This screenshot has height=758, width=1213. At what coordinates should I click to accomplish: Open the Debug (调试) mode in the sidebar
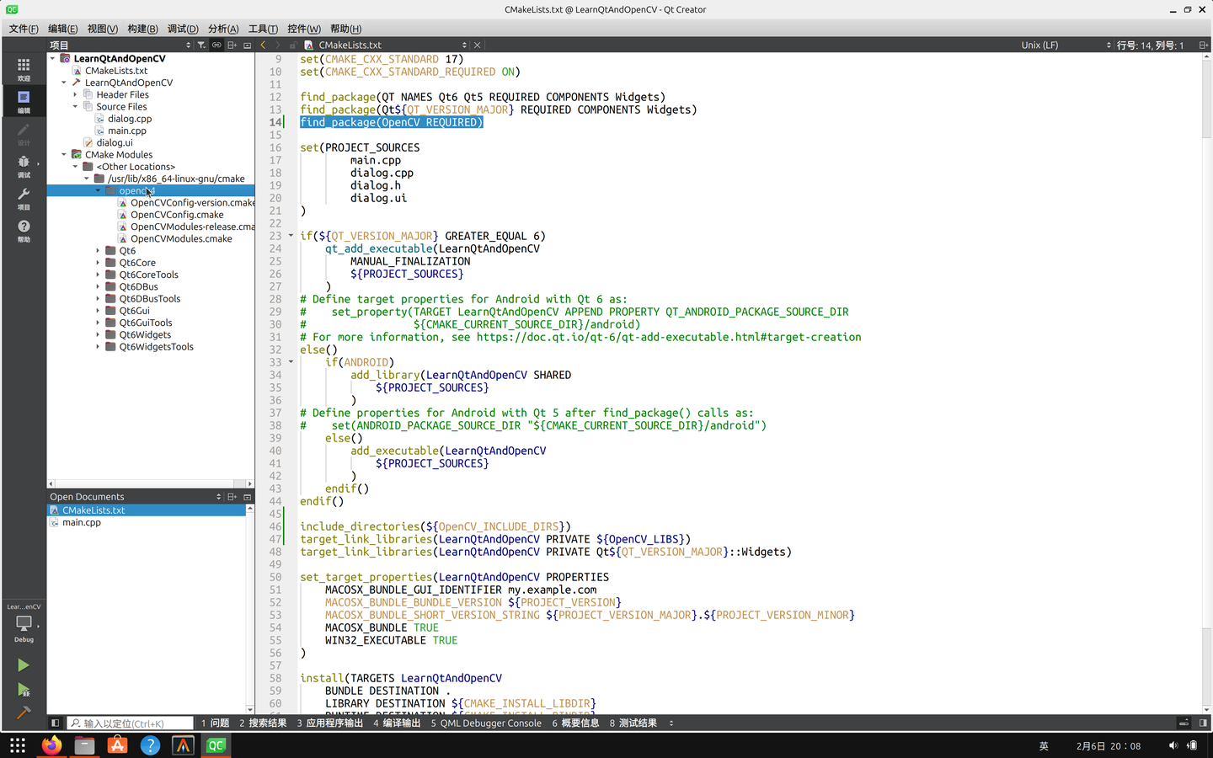(x=24, y=165)
